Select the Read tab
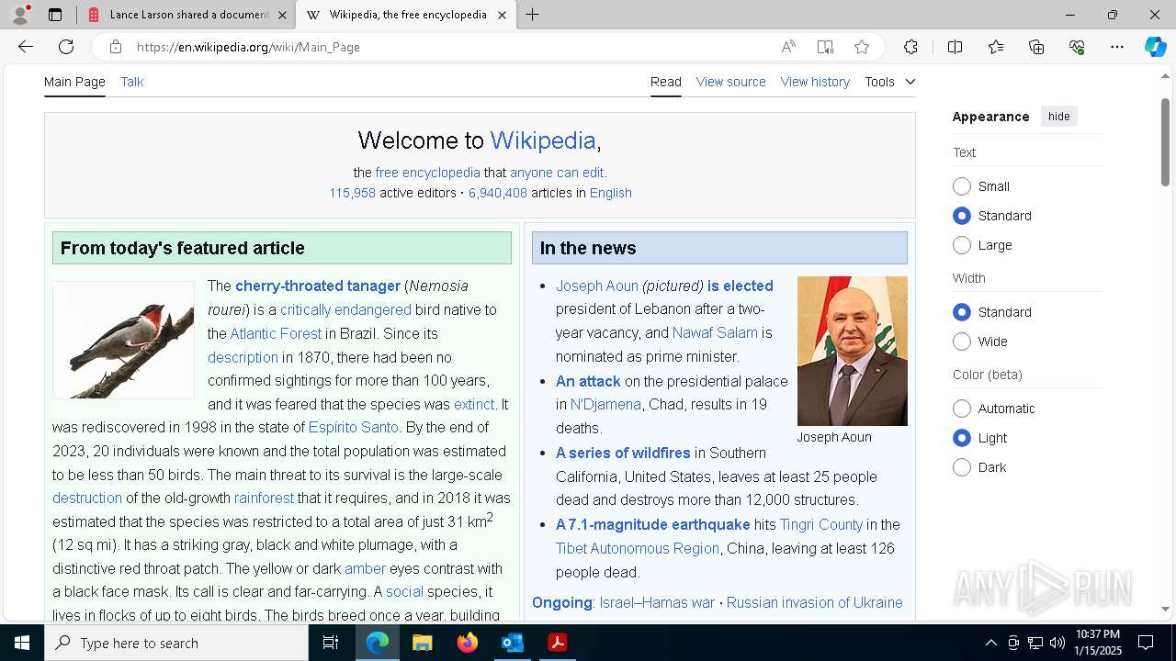This screenshot has height=661, width=1176. (666, 82)
